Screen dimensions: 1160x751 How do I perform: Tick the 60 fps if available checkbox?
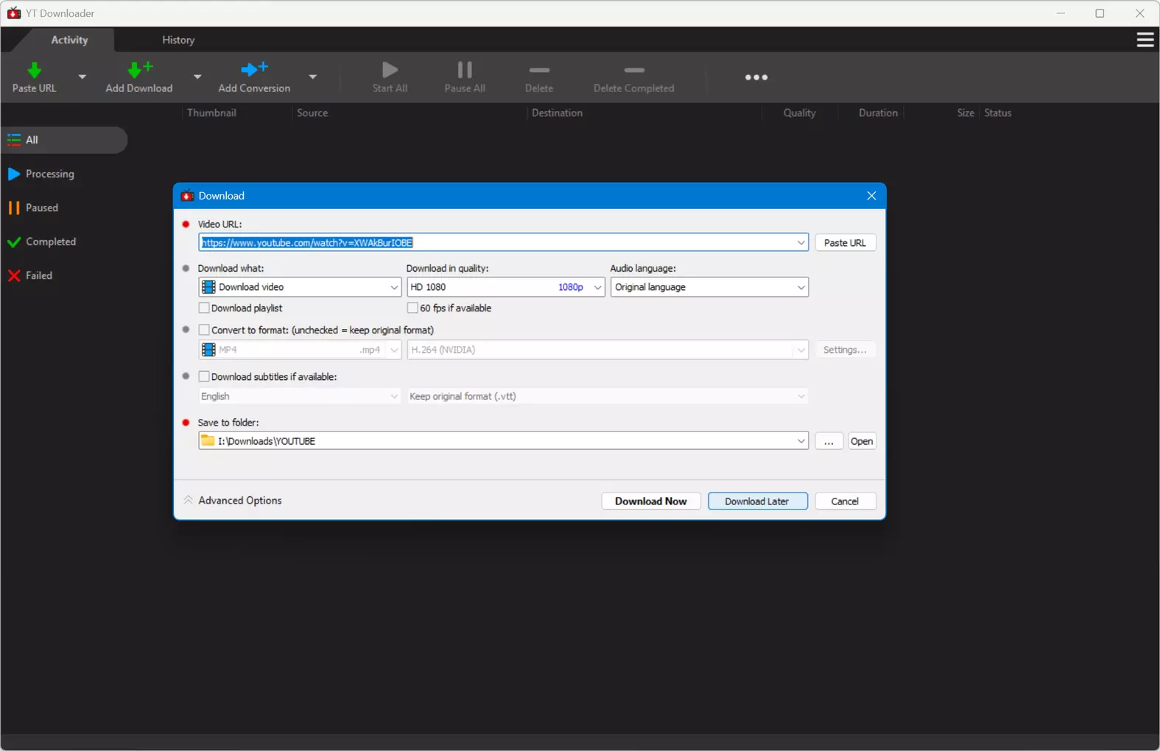click(412, 308)
